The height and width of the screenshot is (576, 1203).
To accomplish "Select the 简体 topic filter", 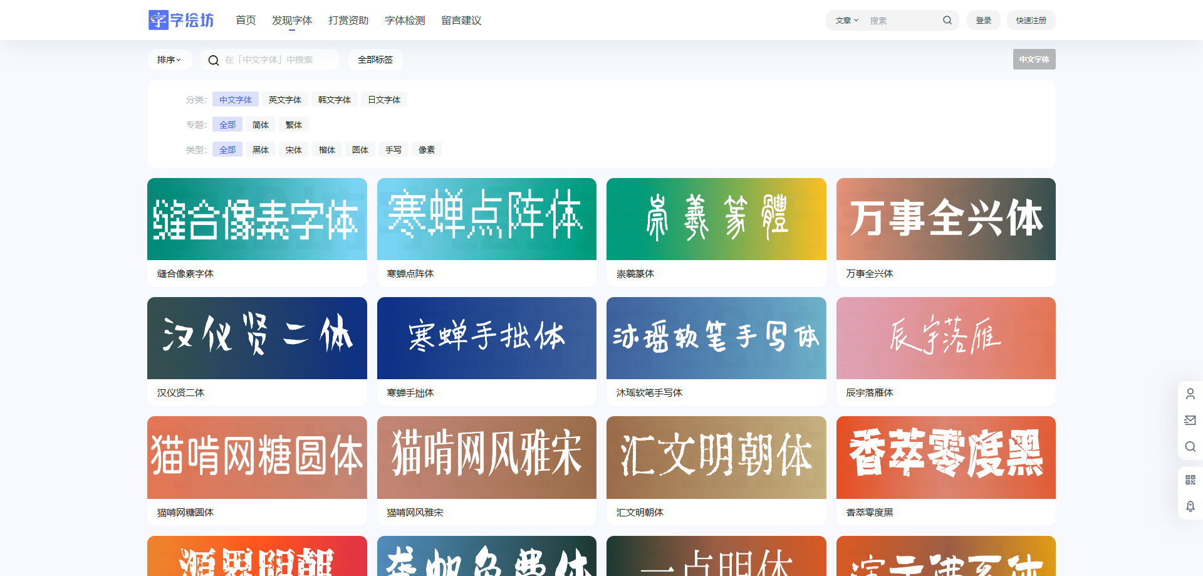I will (261, 125).
